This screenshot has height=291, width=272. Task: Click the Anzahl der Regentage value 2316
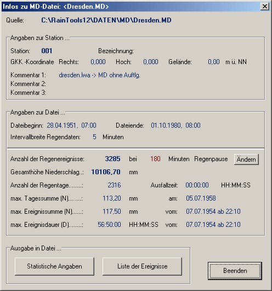pos(114,185)
